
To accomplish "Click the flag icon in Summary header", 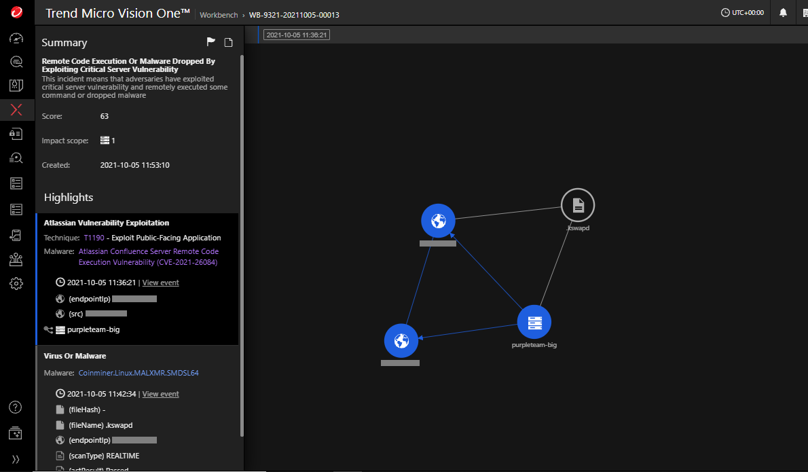I will [211, 43].
